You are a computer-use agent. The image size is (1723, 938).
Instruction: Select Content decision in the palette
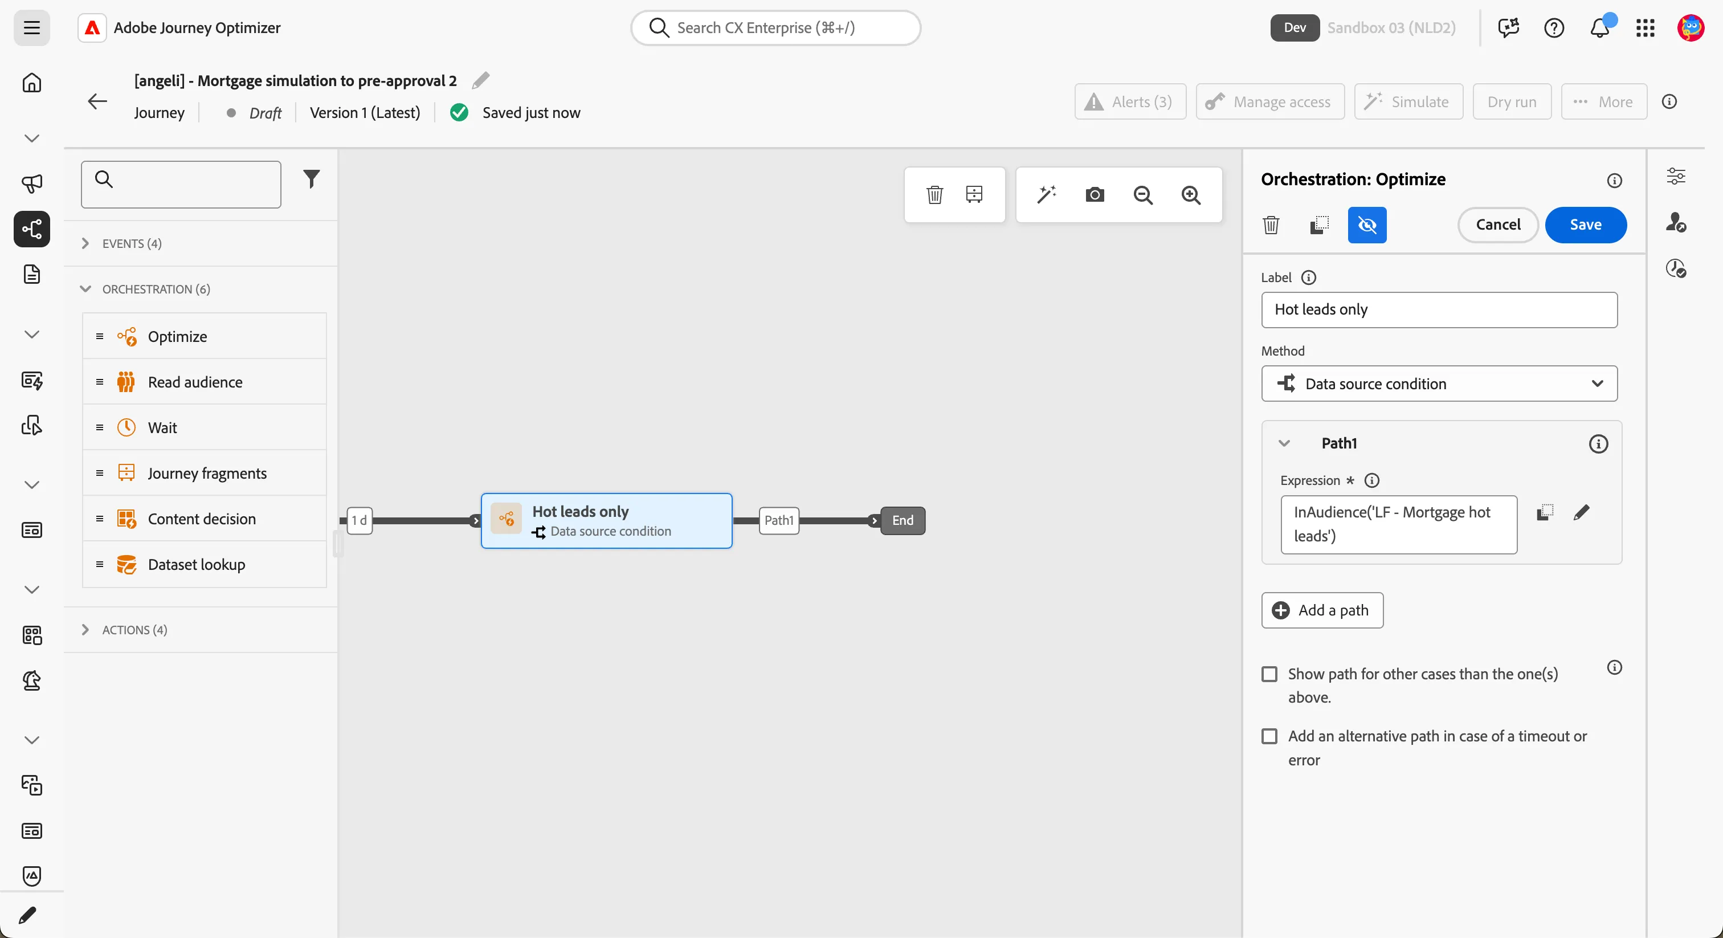(x=204, y=519)
